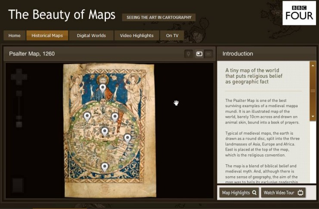Click the zoom slider handle

point(19,117)
